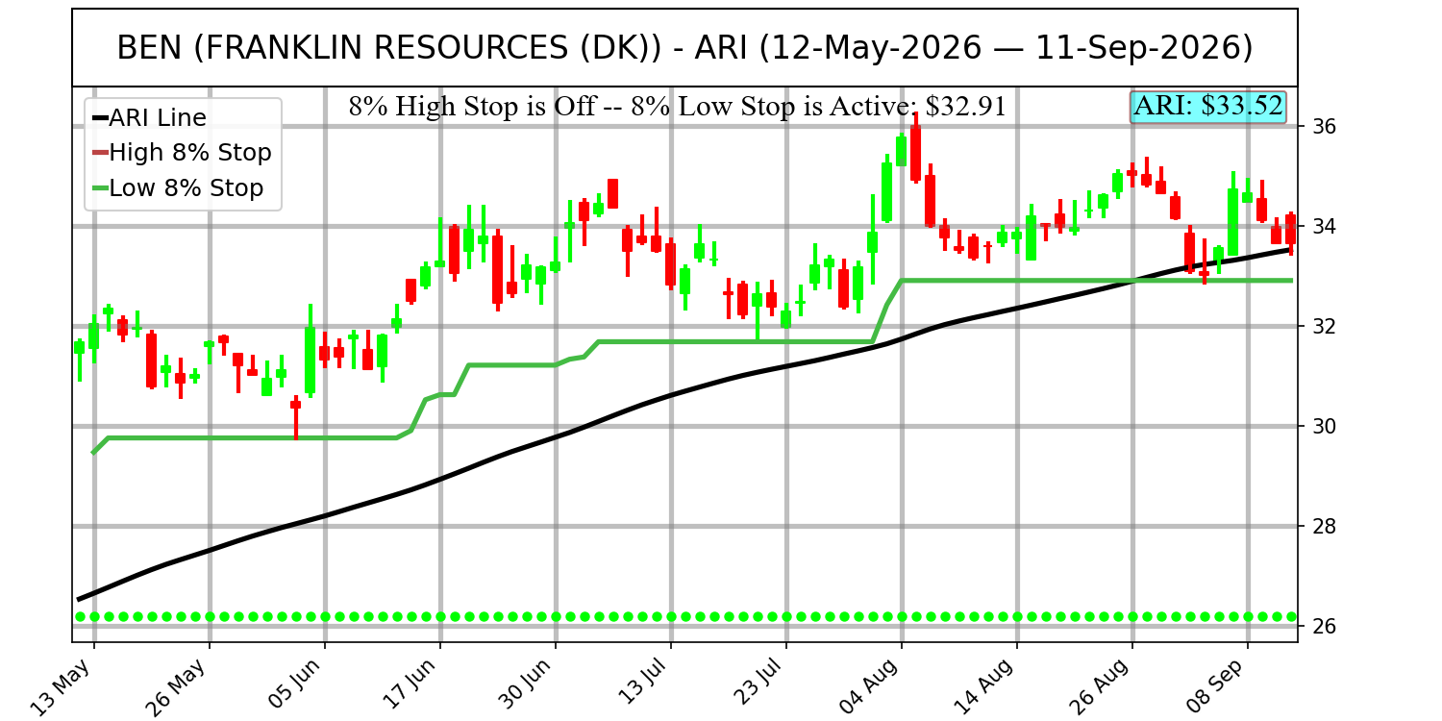Click the tallest red candlestick near 04 Aug
The height and width of the screenshot is (721, 1442).
915,152
